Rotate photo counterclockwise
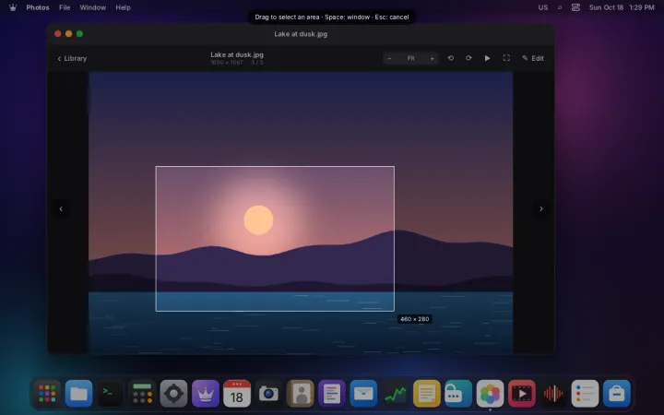This screenshot has width=664, height=415. (x=451, y=58)
